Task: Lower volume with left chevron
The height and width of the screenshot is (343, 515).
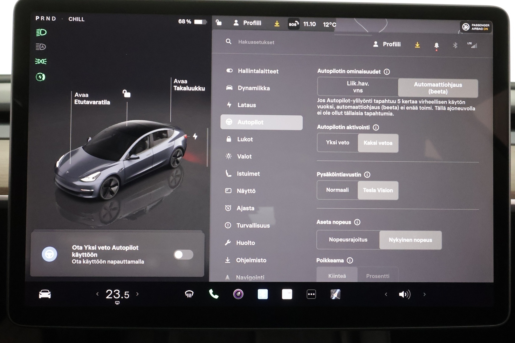Action: (x=386, y=294)
